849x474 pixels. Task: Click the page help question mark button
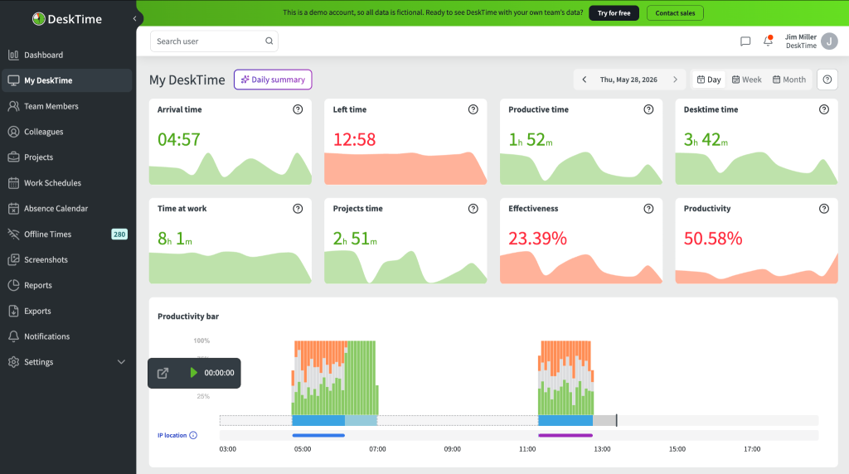827,80
